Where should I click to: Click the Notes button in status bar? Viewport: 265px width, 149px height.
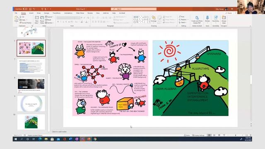187,135
